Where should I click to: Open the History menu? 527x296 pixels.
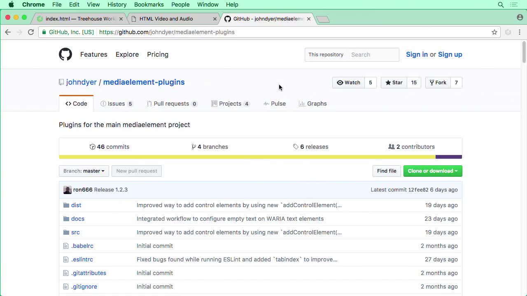pyautogui.click(x=117, y=5)
